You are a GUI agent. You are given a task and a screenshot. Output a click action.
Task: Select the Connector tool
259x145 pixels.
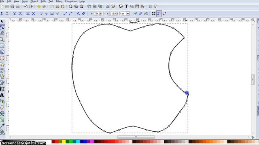pos(2,132)
